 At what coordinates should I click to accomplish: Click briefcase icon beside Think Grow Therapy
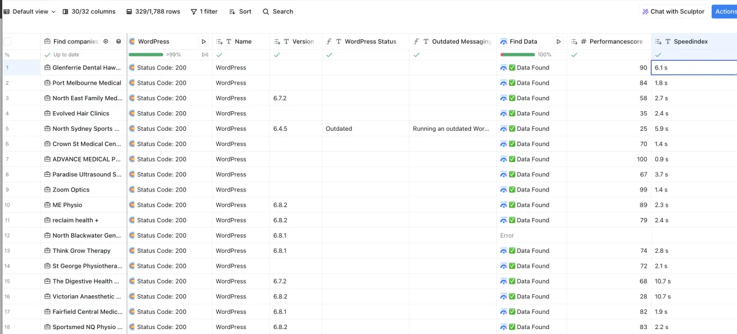[47, 251]
